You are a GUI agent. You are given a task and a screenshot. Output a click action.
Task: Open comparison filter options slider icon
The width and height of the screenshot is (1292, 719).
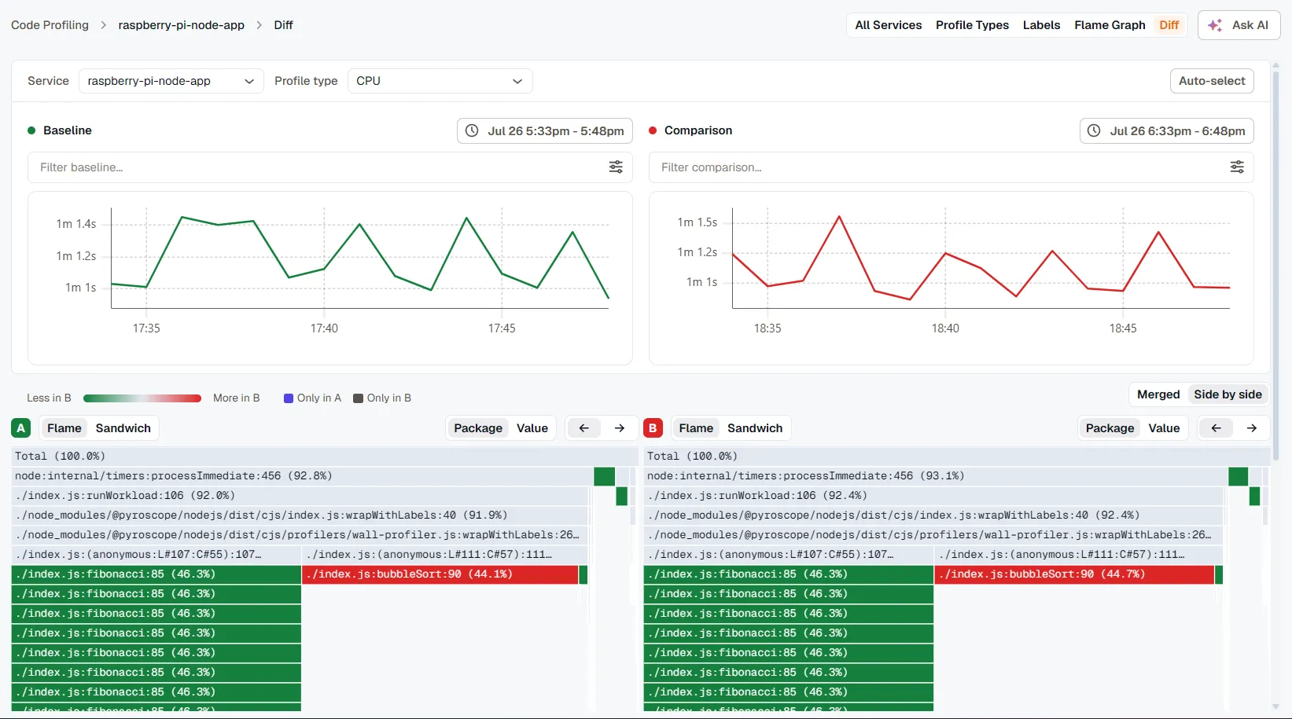[x=1237, y=167]
